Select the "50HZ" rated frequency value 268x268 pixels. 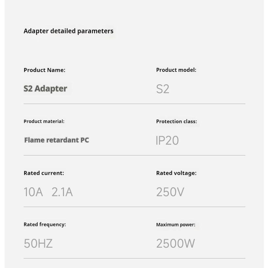click(x=38, y=244)
